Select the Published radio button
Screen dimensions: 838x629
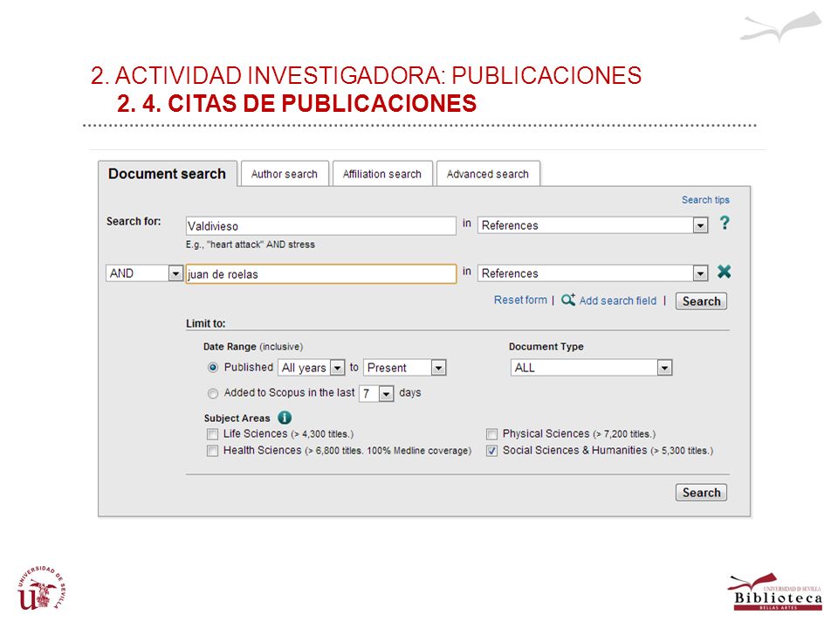(213, 368)
